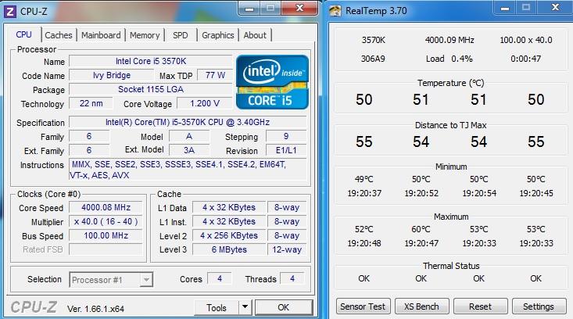Click the Code Name value Ivy Bridge
This screenshot has width=573, height=319.
[x=111, y=75]
